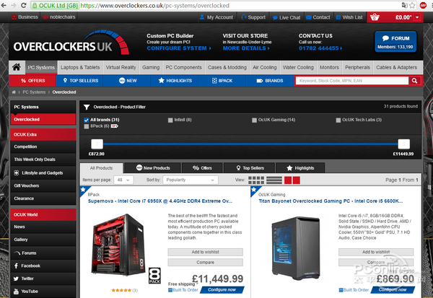Open My Account in top bar

[216, 17]
